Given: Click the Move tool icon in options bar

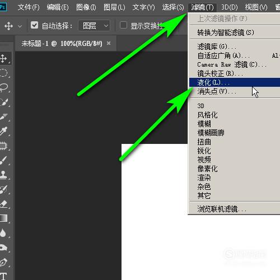Looking at the screenshot, I should tap(8, 26).
